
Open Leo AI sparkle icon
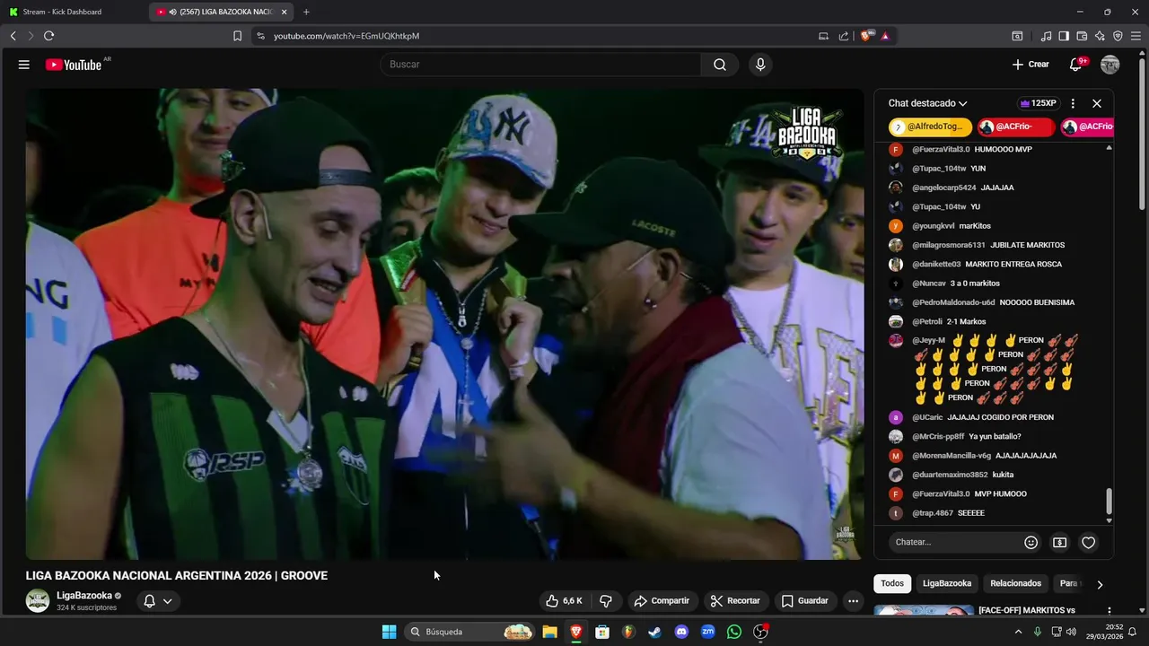[1100, 36]
